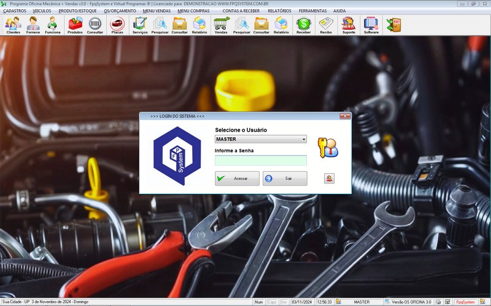The width and height of the screenshot is (491, 306).
Task: Open the Fornece suppliers icon
Action: 33,25
